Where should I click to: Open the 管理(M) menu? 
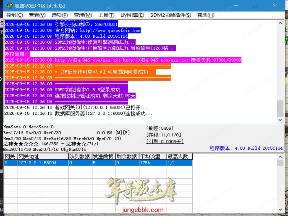click(x=83, y=15)
